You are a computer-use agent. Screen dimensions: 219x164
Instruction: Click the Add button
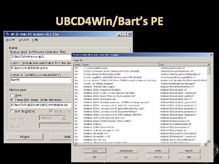(x=126, y=157)
